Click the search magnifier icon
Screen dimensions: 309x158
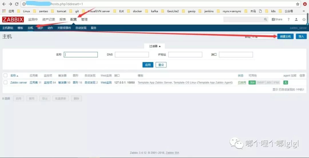(x=266, y=19)
